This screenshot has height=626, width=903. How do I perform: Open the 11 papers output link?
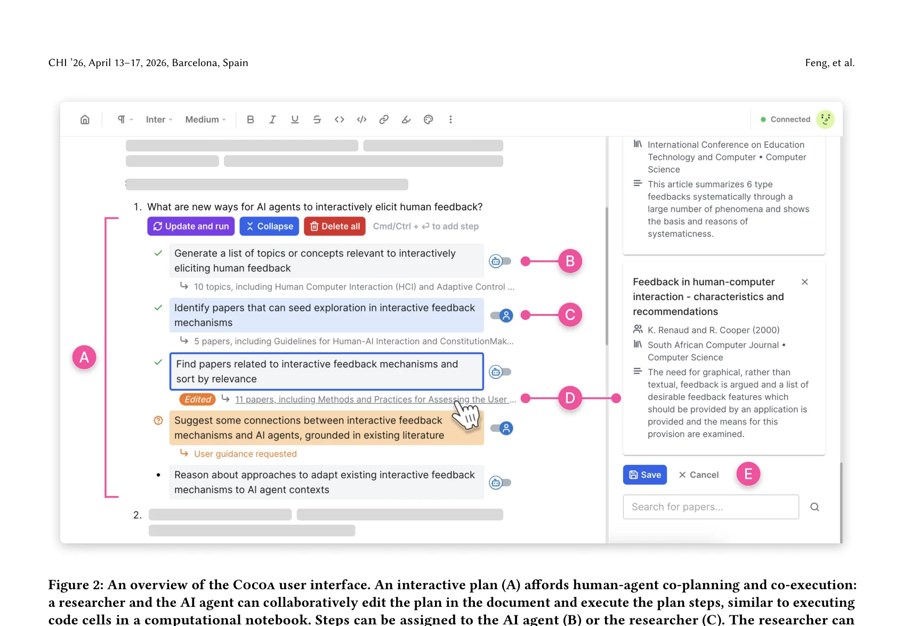[x=375, y=399]
